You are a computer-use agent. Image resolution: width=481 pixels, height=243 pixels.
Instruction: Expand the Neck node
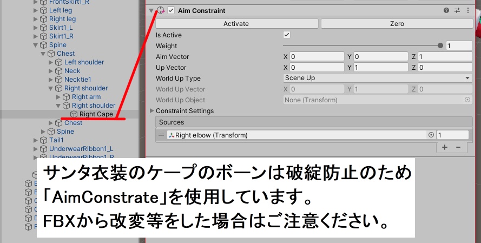pos(51,71)
